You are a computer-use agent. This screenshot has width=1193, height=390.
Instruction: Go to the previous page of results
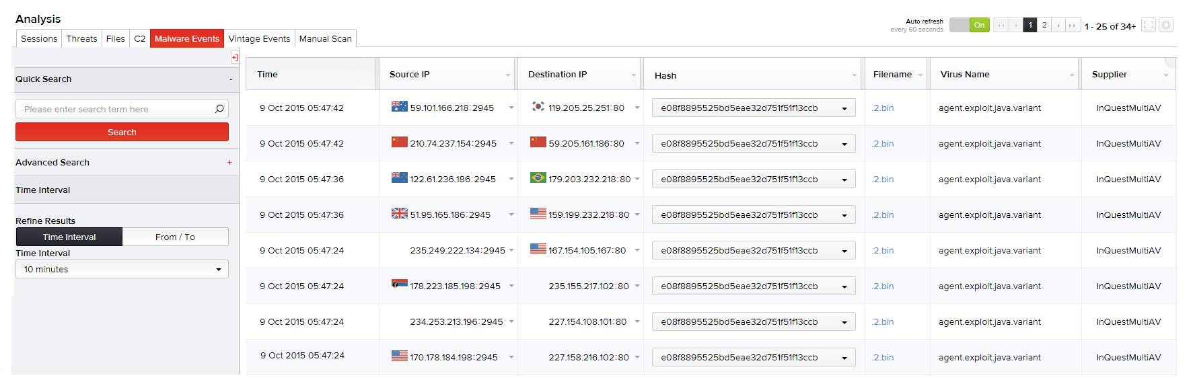coord(1016,26)
